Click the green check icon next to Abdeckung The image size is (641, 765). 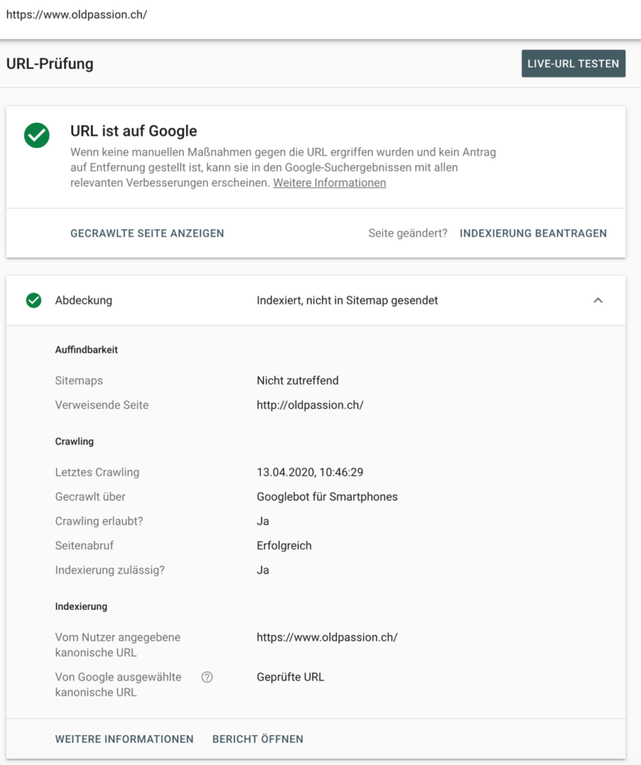34,300
